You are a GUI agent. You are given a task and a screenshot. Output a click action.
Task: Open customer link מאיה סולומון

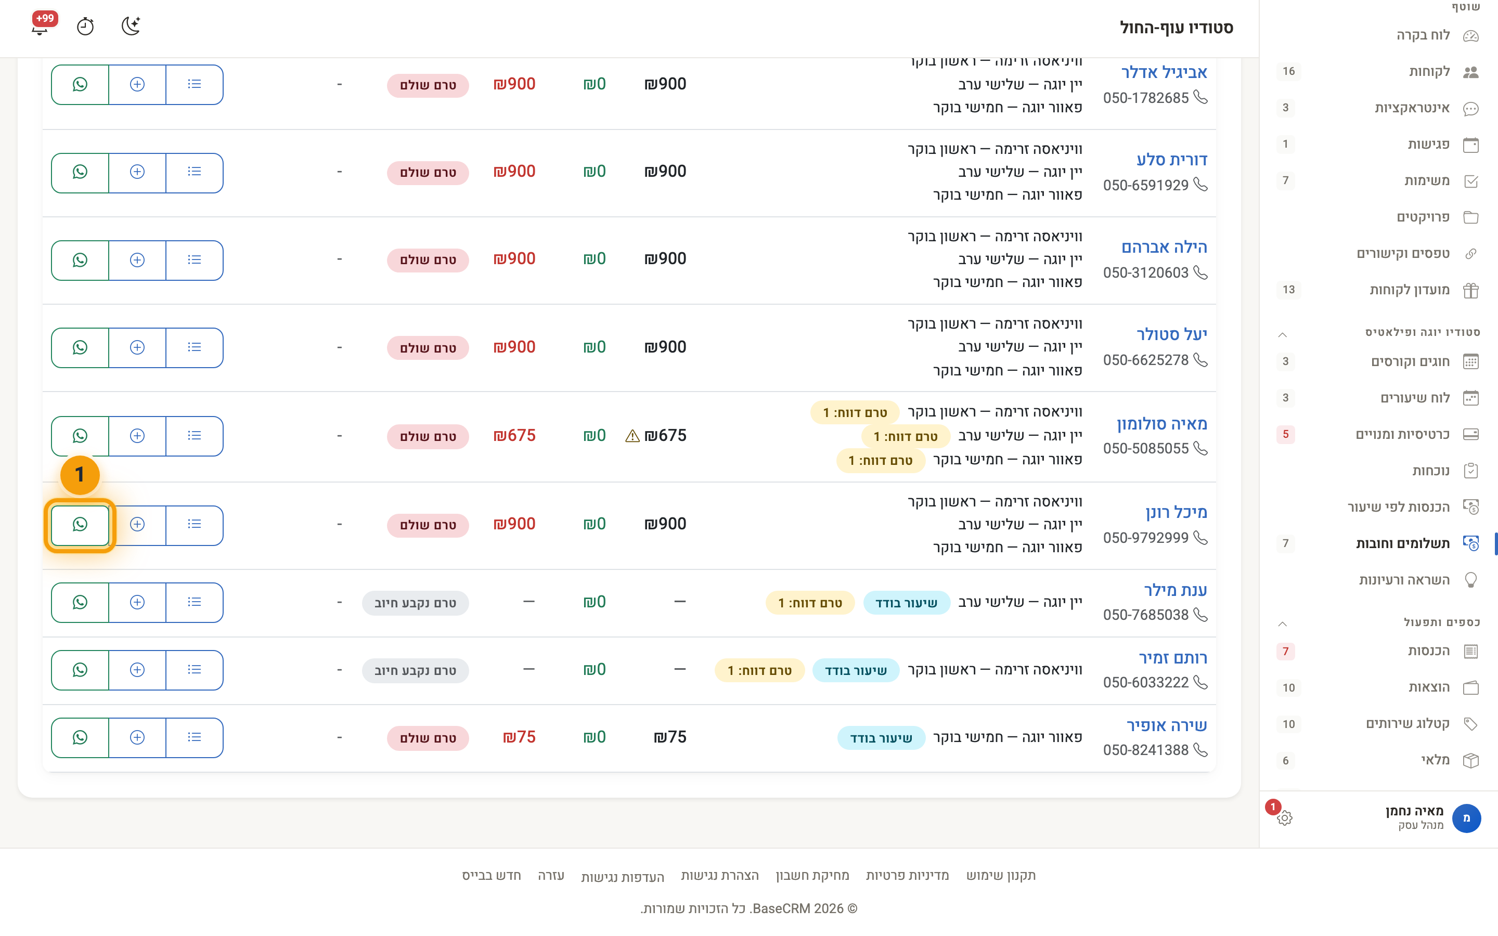click(x=1162, y=424)
